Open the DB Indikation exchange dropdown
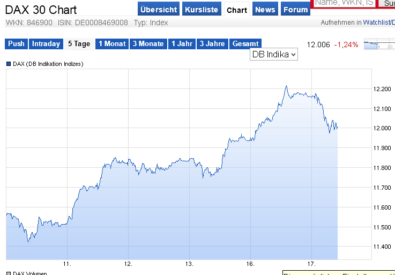395x275 pixels. [x=274, y=54]
